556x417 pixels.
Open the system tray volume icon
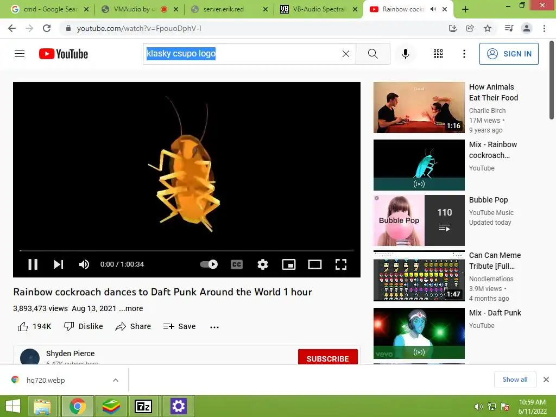coord(478,407)
